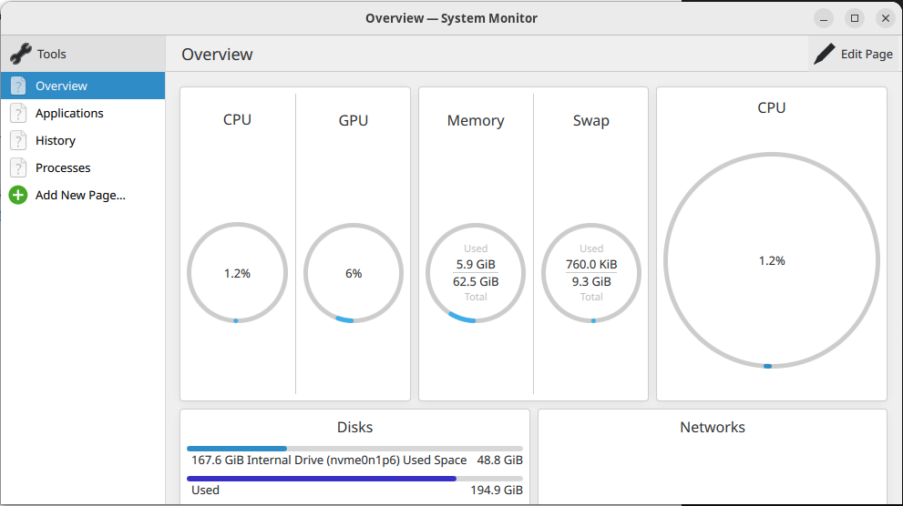Screen dimensions: 903x506
Task: Click the Memory usage gauge
Action: [x=476, y=273]
